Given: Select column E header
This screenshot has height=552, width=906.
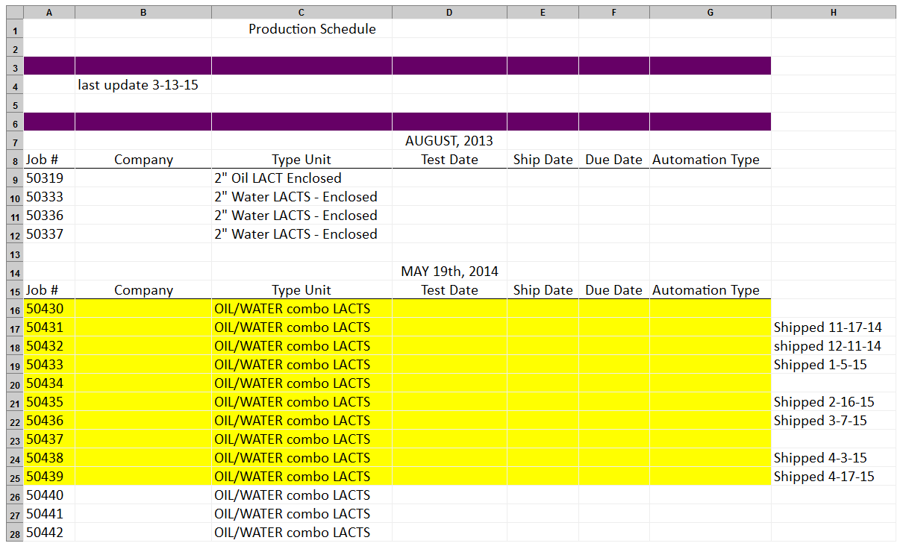Looking at the screenshot, I should (x=543, y=12).
